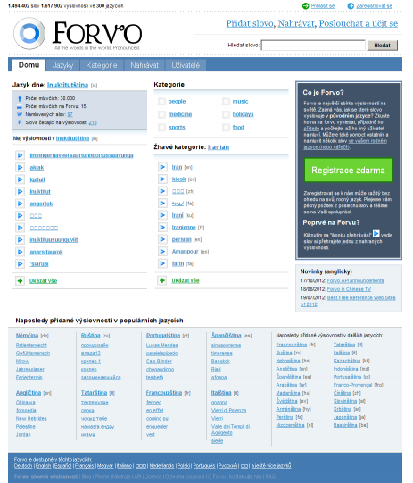Click the Forvo logo icon
The height and width of the screenshot is (483, 413).
click(x=29, y=33)
